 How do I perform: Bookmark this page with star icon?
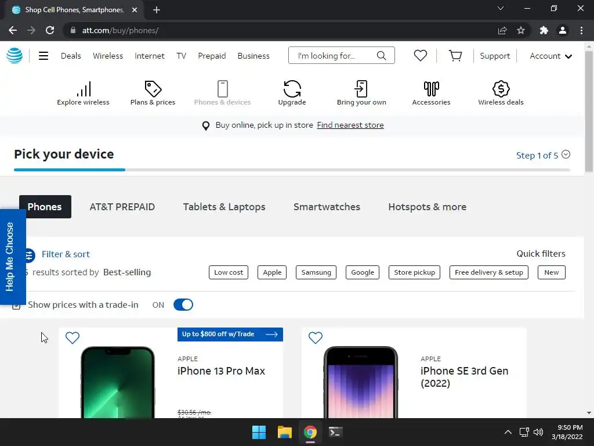tap(521, 30)
